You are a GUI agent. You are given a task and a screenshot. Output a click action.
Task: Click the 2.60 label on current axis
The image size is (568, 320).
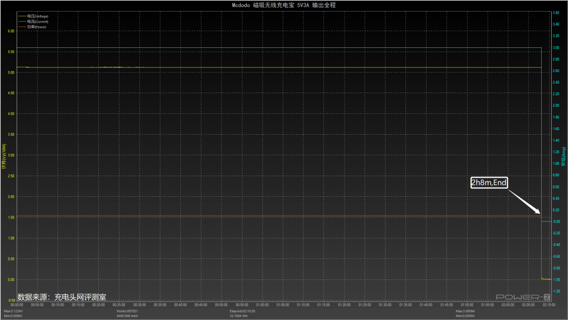[556, 71]
